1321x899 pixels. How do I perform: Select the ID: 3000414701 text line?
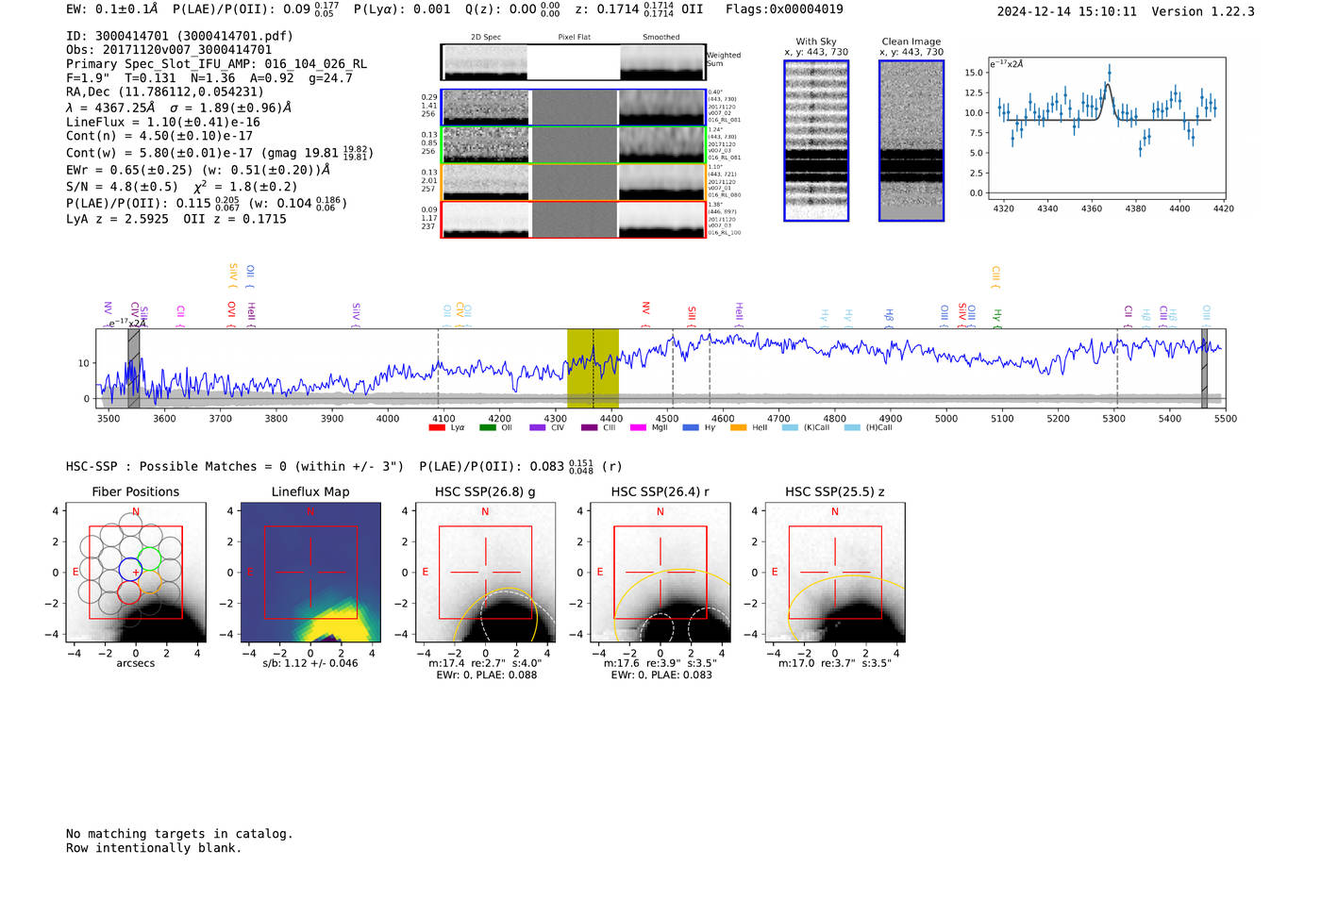(179, 36)
